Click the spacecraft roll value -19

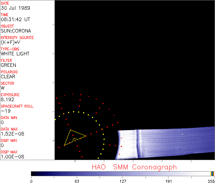tap(5, 111)
